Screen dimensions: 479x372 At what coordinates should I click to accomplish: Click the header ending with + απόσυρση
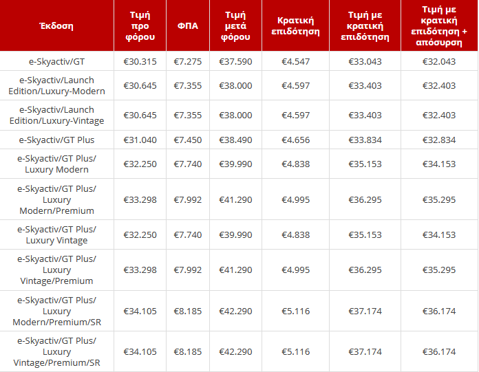click(439, 26)
